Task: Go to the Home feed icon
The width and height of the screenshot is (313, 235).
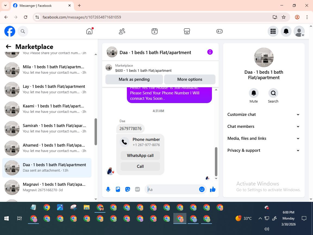Action: pos(89,31)
